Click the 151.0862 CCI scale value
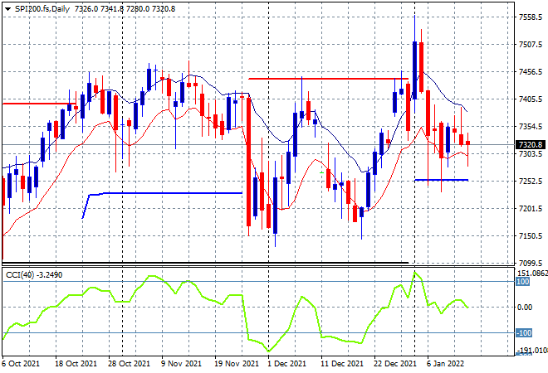This screenshot has height=373, width=548. [532, 274]
